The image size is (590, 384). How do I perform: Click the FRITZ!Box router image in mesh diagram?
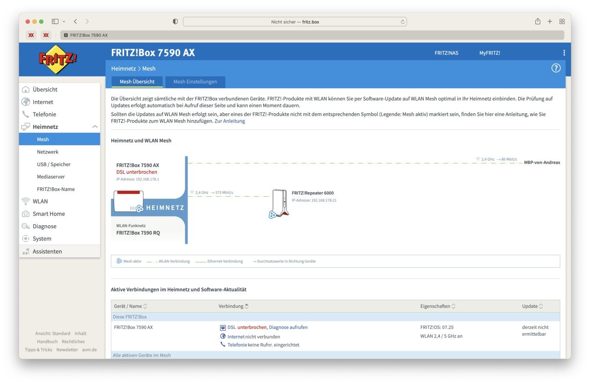(x=128, y=201)
